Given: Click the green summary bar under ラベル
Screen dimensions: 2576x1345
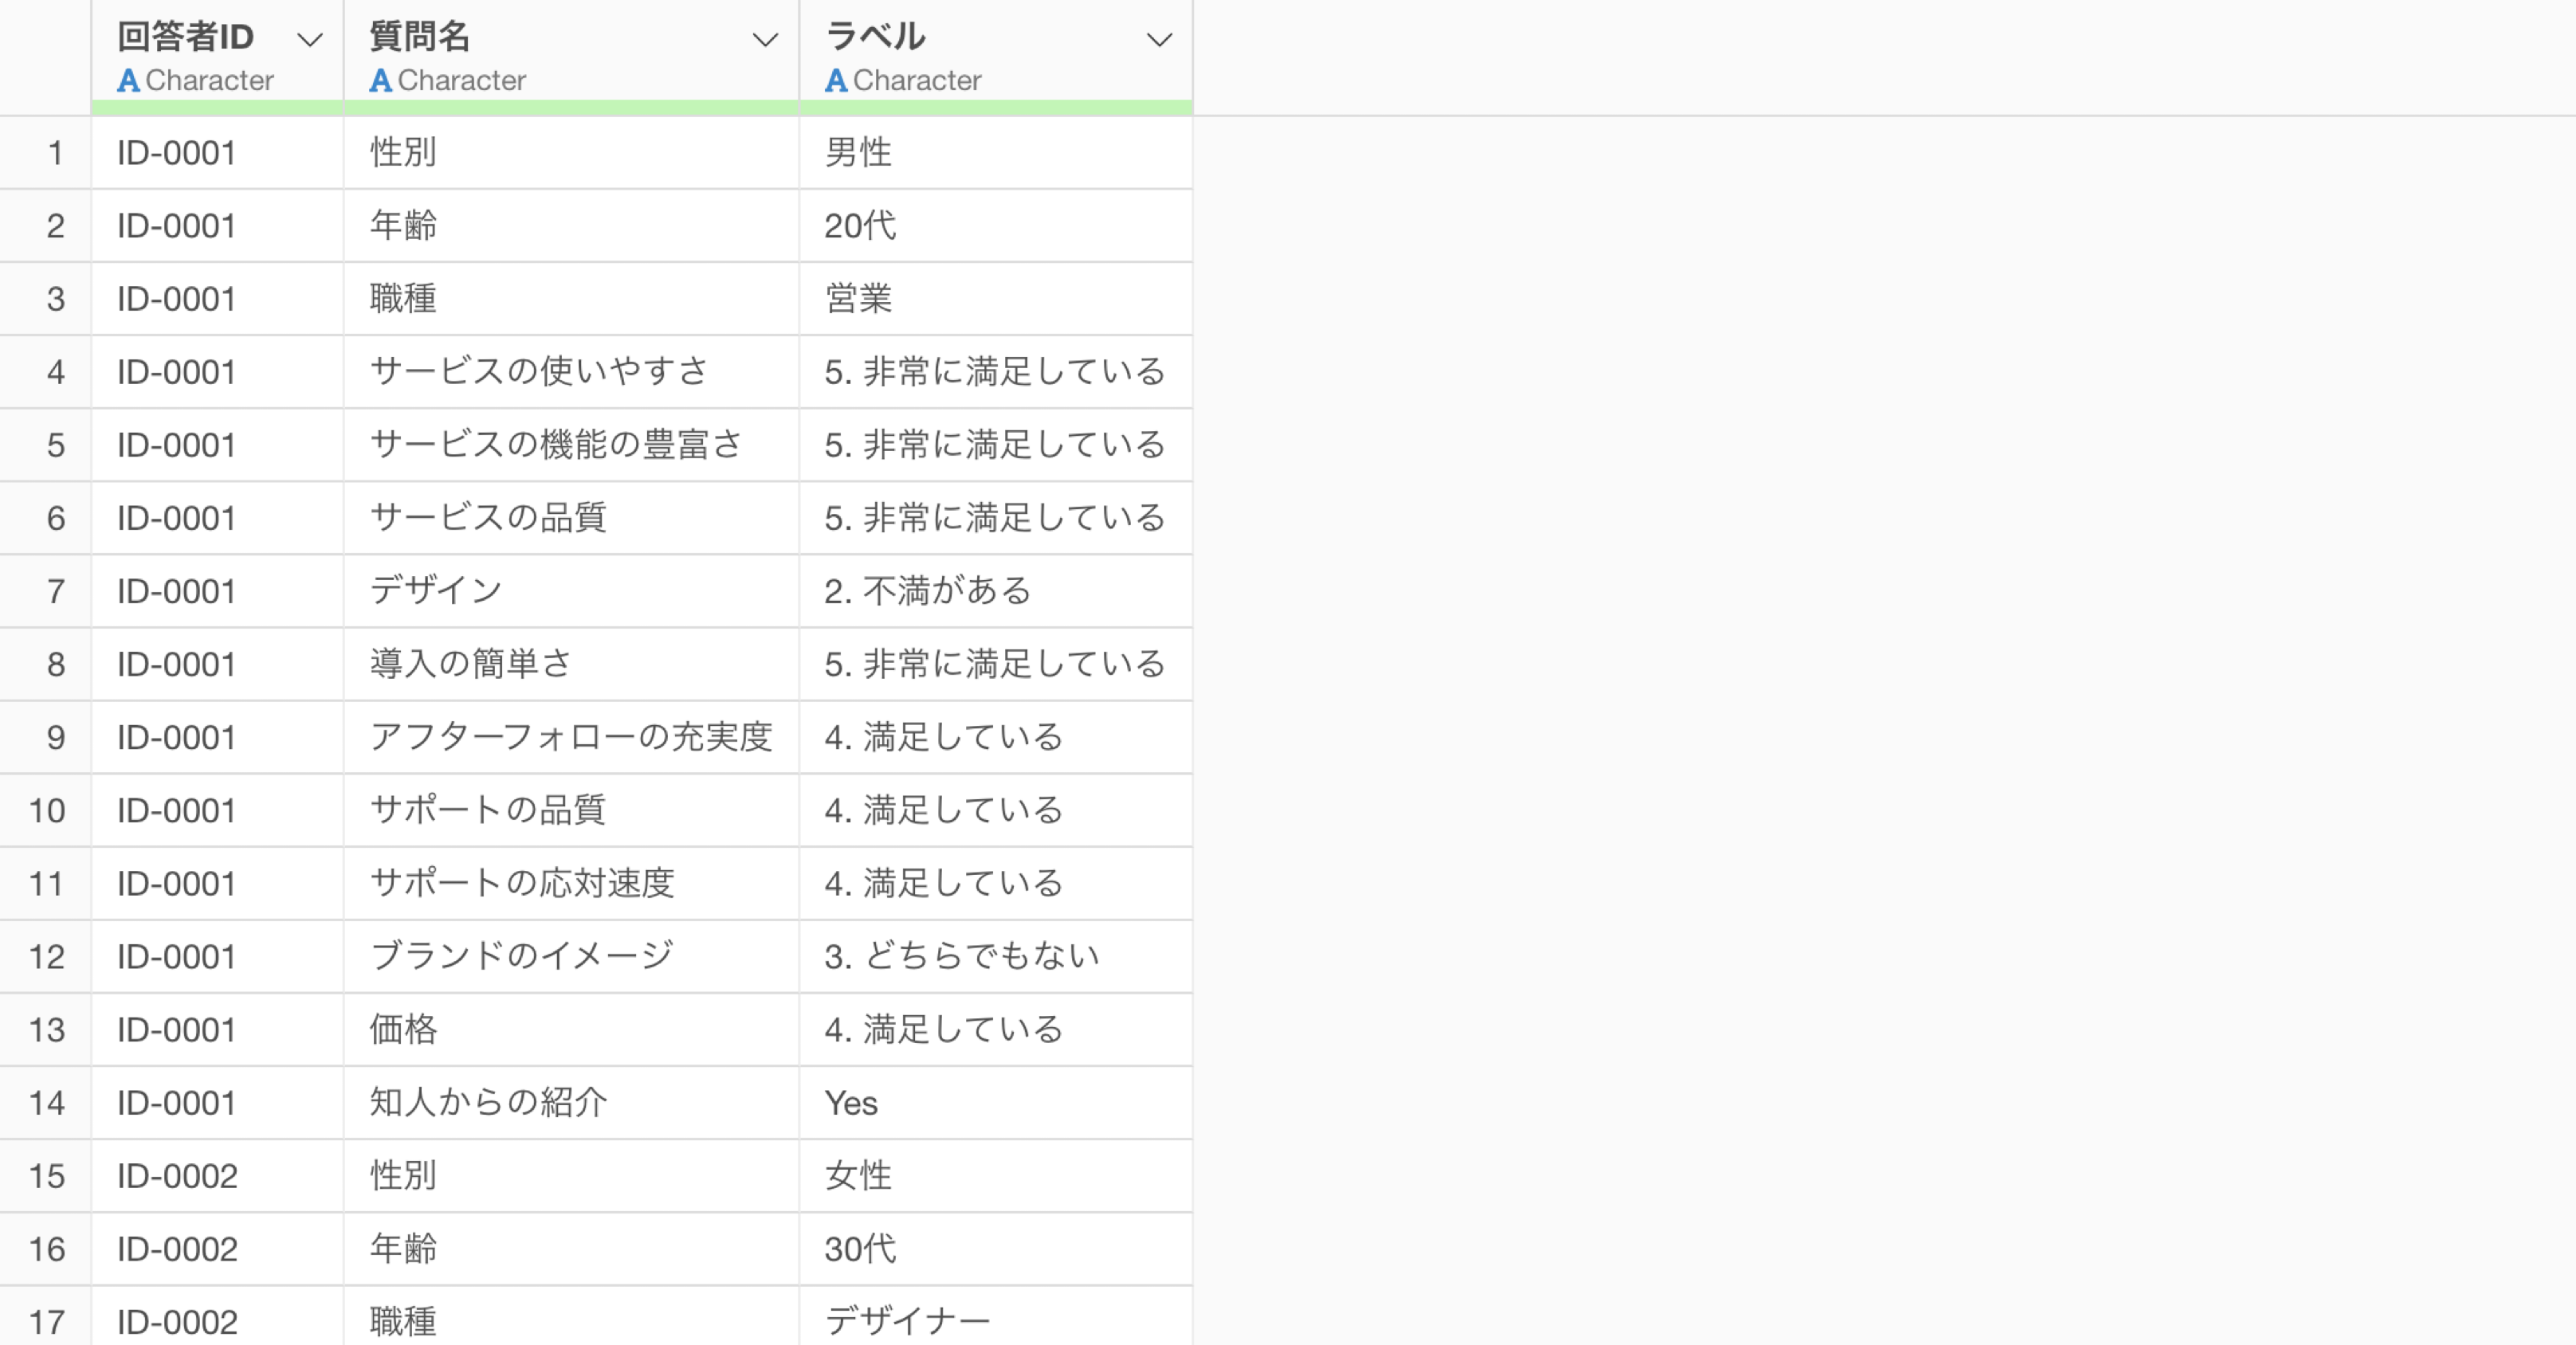Looking at the screenshot, I should (995, 108).
